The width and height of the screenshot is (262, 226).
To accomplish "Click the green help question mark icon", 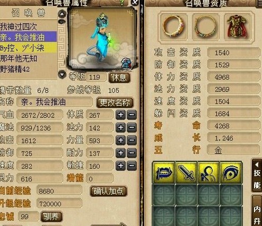I will click(x=122, y=2).
